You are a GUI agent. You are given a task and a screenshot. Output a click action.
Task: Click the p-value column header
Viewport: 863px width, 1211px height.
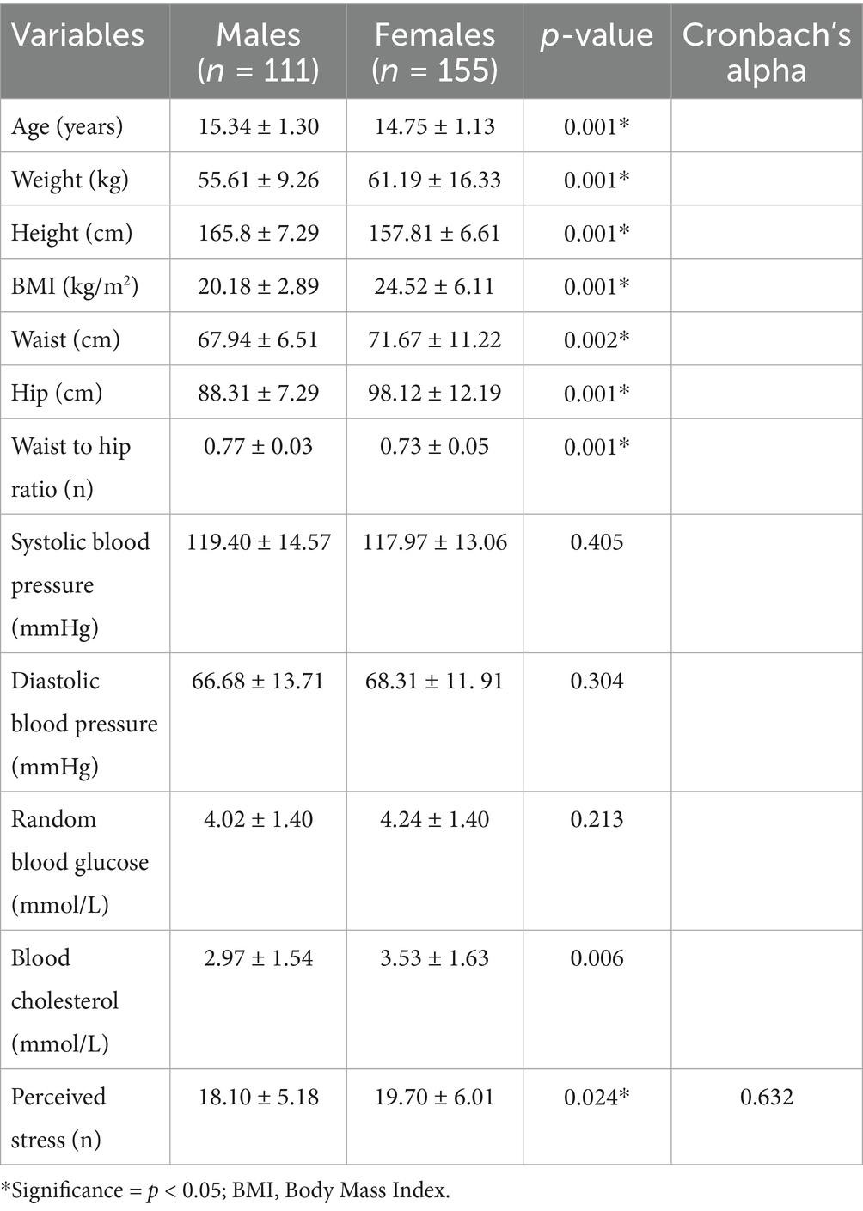click(597, 36)
